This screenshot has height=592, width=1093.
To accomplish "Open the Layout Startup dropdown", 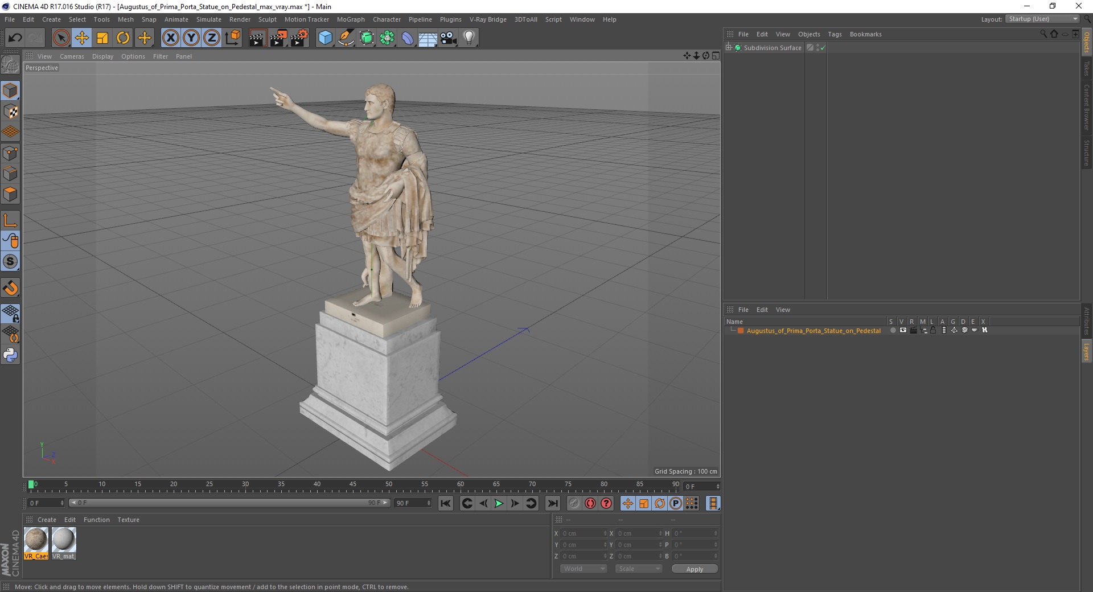I will [x=1042, y=19].
